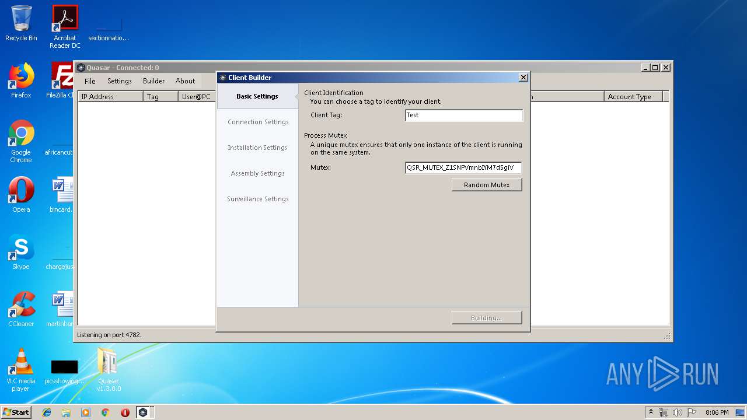Image resolution: width=747 pixels, height=420 pixels.
Task: Select the Quasar taskbar button
Action: [x=144, y=412]
